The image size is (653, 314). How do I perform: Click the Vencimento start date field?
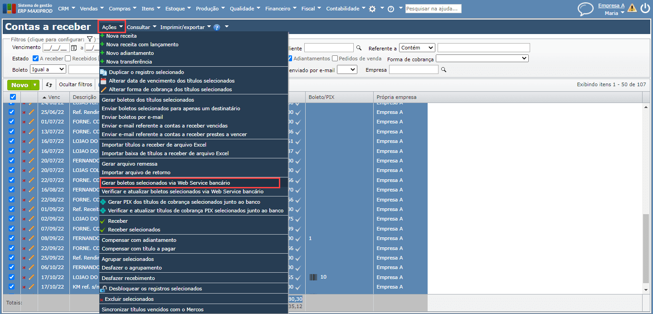pos(55,48)
